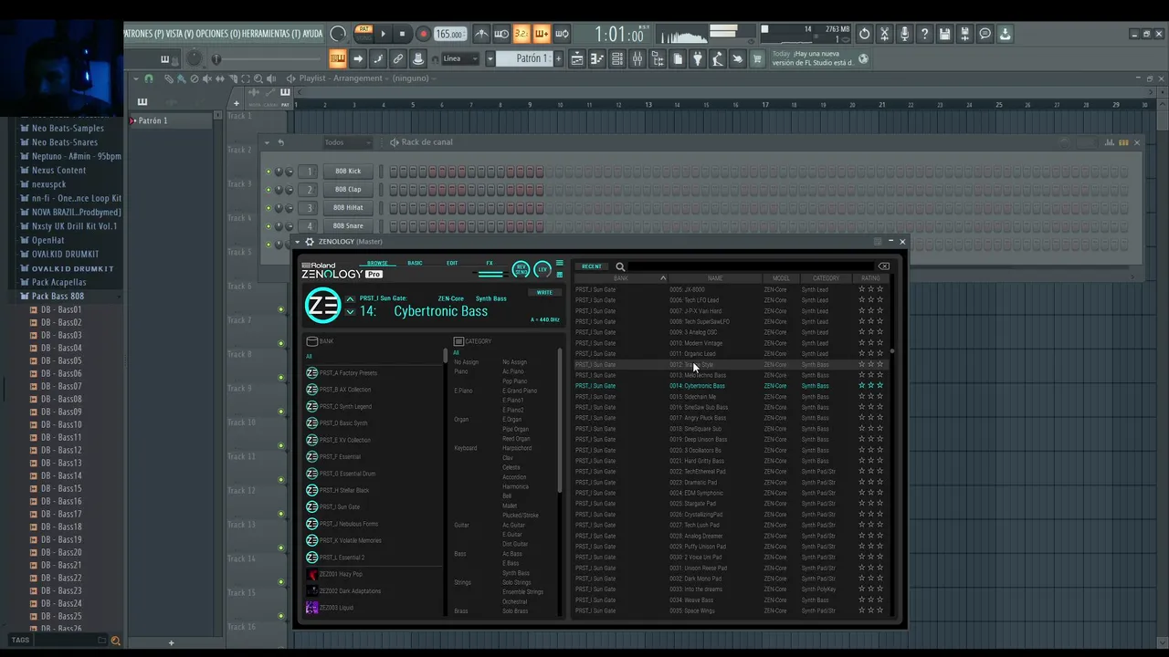Click the 808 Snare channel button
The image size is (1169, 657).
[348, 225]
